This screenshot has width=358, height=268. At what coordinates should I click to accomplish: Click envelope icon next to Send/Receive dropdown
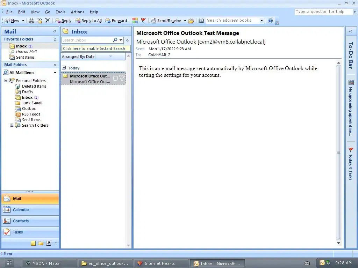[x=191, y=21]
